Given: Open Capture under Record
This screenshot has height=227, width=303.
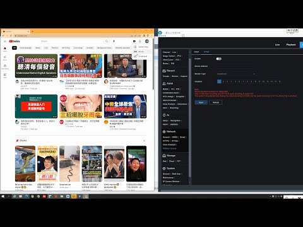Looking at the screenshot, I should tap(184, 76).
